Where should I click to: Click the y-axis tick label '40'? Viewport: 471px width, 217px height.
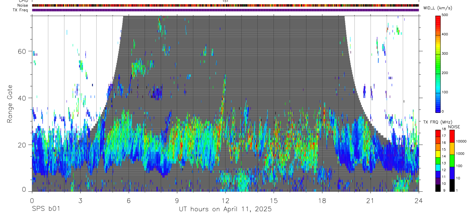[x=23, y=98]
